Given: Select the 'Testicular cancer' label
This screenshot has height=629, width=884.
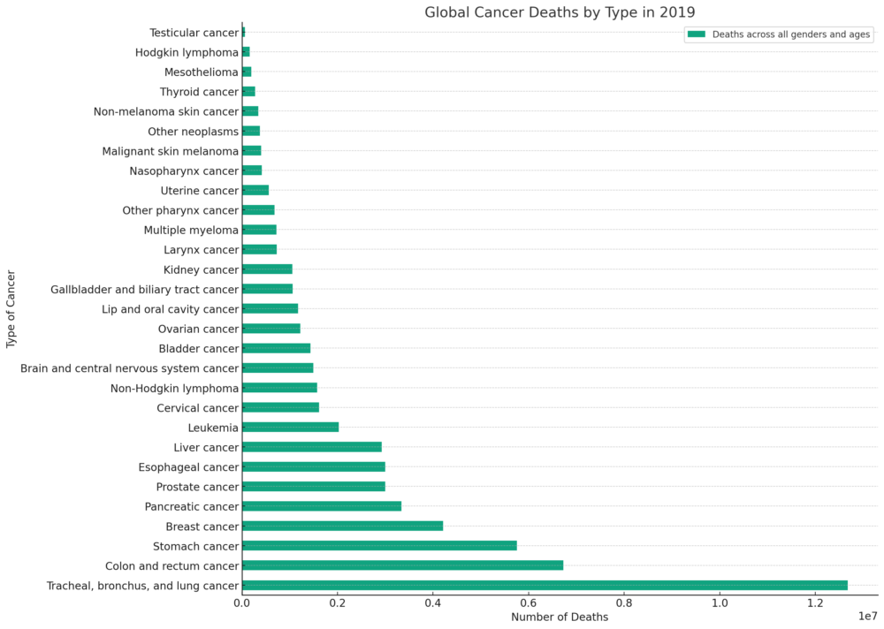Looking at the screenshot, I should [x=194, y=33].
